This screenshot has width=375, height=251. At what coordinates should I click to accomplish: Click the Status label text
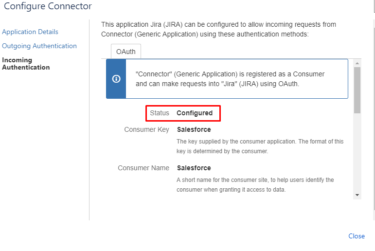click(160, 113)
